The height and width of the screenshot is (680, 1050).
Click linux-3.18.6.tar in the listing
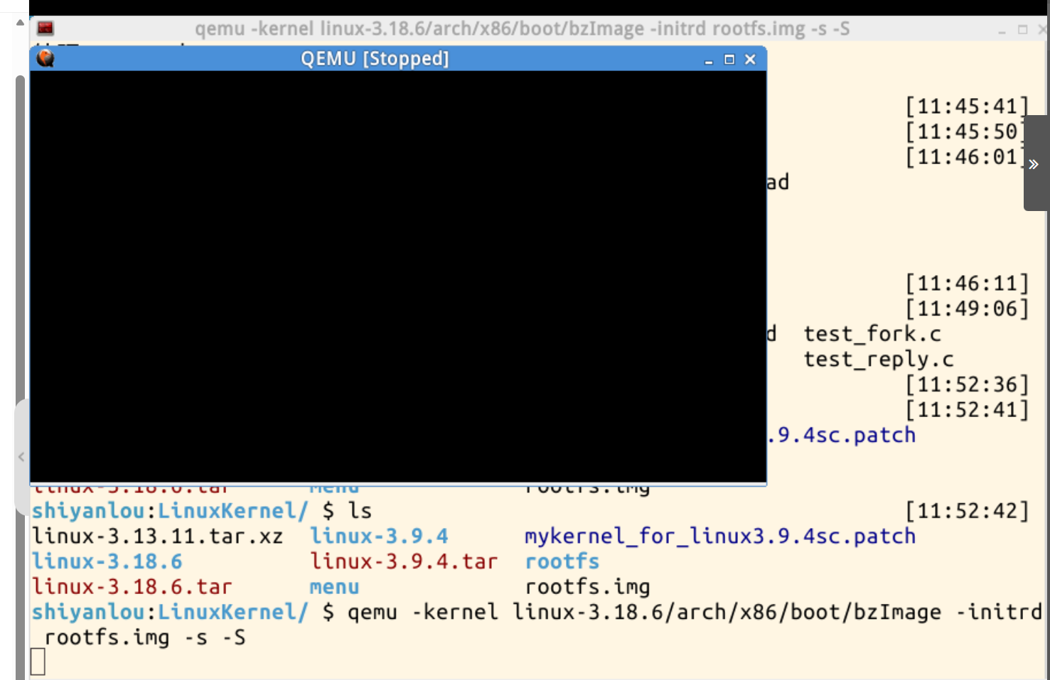(132, 587)
